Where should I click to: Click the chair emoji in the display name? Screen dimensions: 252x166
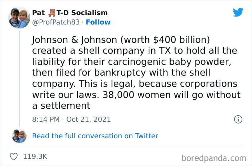52,13
